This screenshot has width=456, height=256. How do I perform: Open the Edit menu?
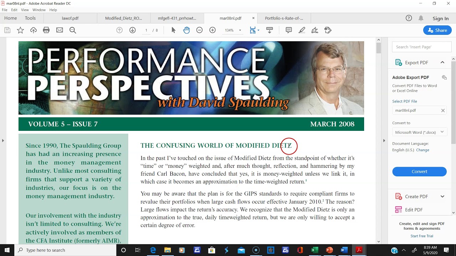point(14,10)
